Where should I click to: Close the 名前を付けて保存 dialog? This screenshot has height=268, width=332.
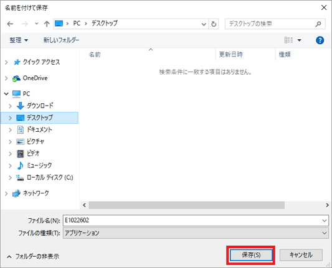point(324,7)
